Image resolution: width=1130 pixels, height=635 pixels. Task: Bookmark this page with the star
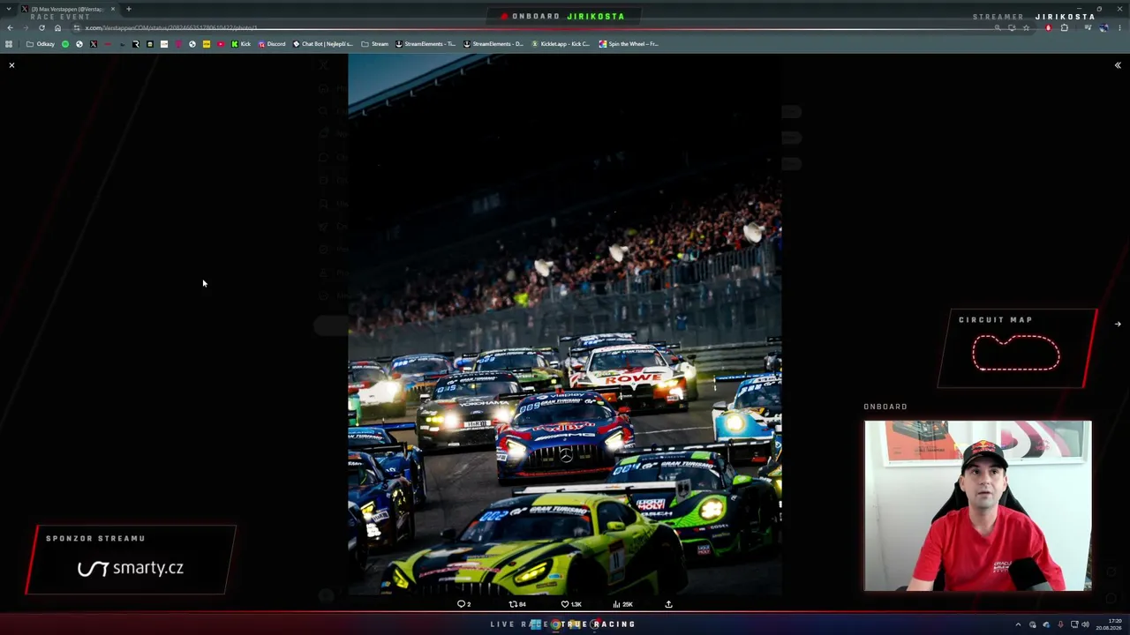1026,27
